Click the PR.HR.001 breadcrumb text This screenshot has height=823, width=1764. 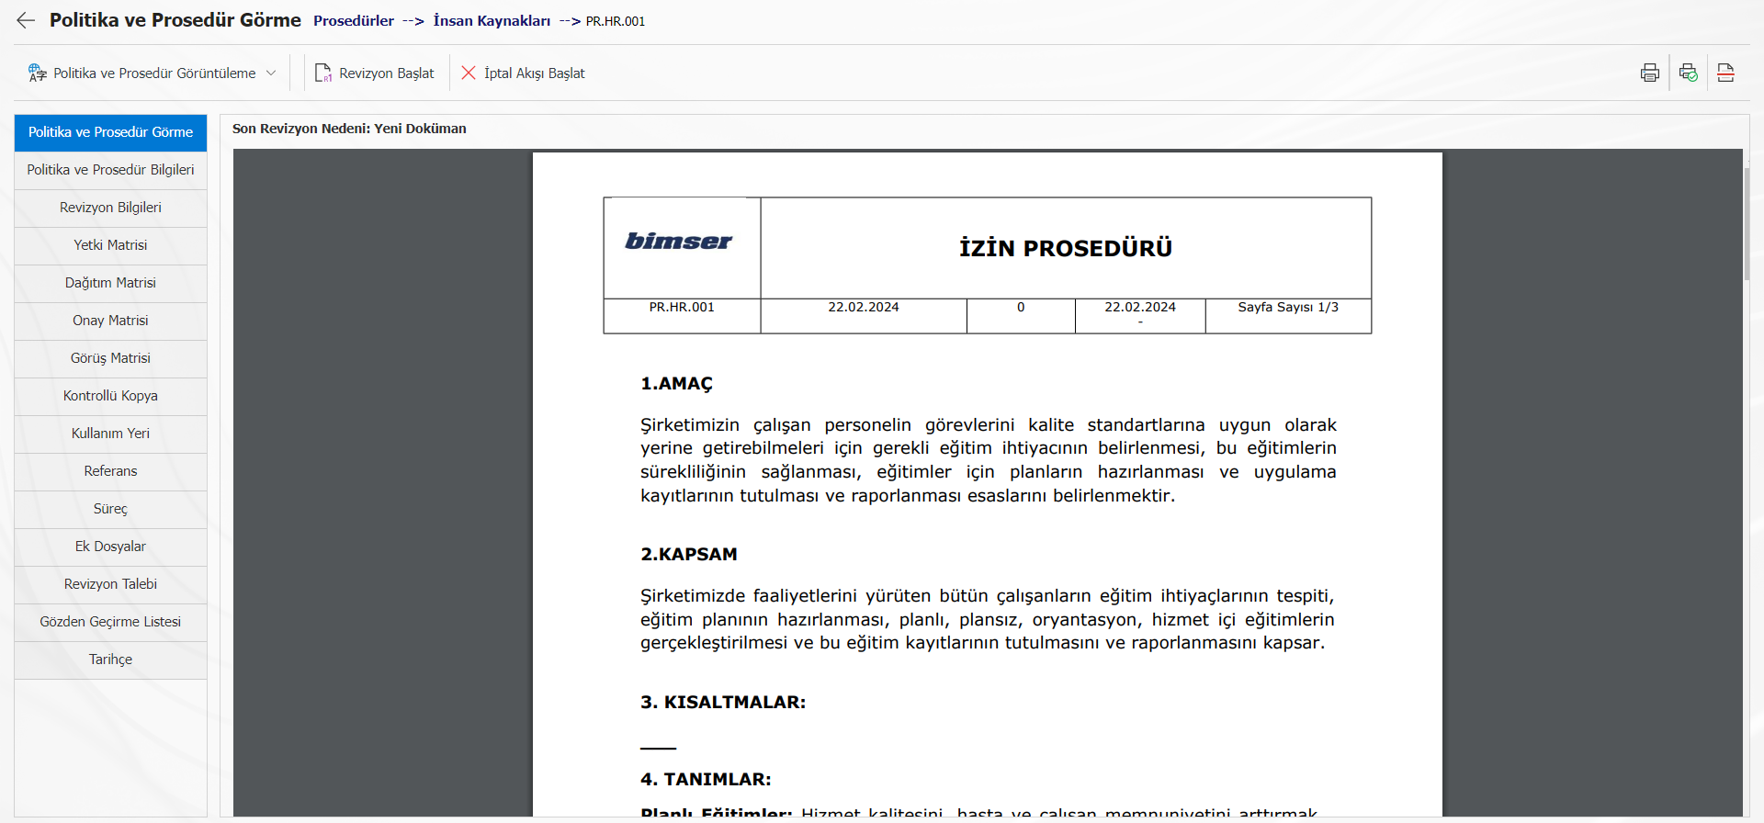point(616,21)
